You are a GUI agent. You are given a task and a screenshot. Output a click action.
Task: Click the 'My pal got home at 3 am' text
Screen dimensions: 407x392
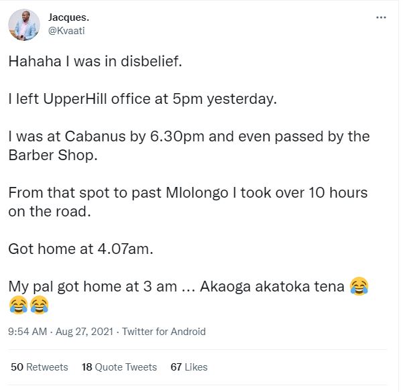93,287
